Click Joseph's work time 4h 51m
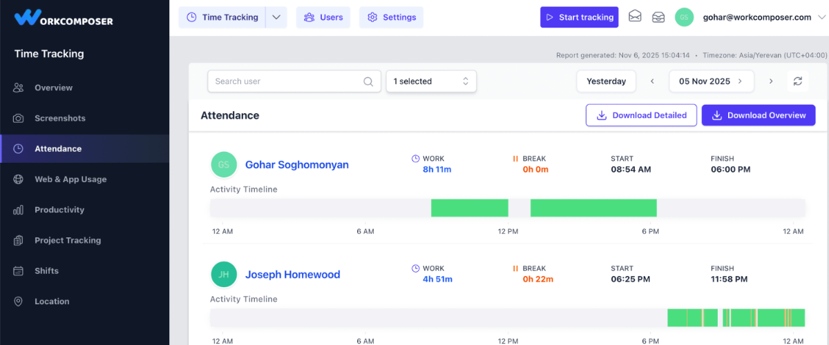829x345 pixels. 437,279
